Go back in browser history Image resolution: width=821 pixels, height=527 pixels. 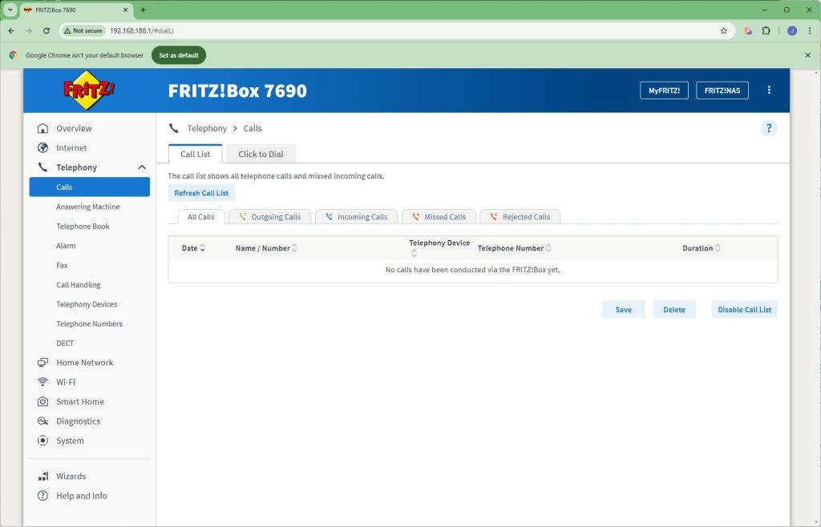coord(11,31)
